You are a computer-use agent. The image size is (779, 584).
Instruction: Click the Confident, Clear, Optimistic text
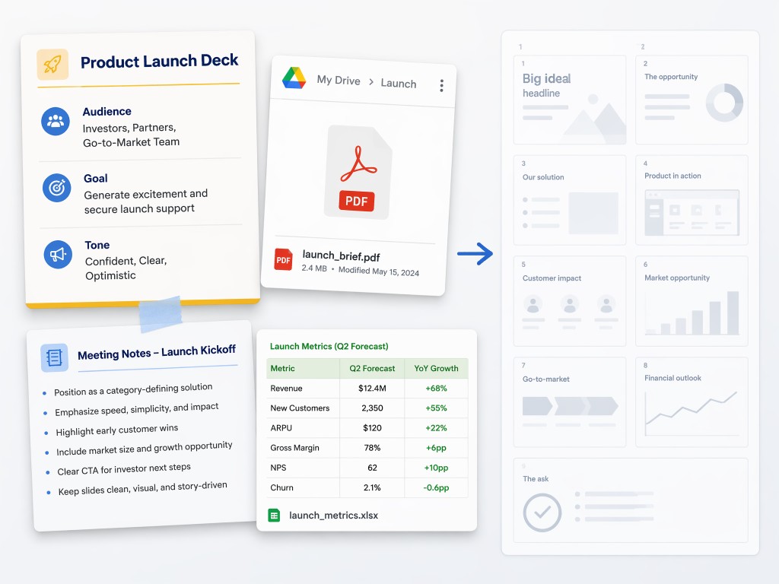(x=126, y=268)
